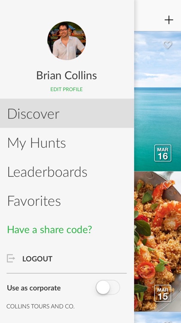
Task: Favorite the shrimp dish with heart icon
Action: 167,185
